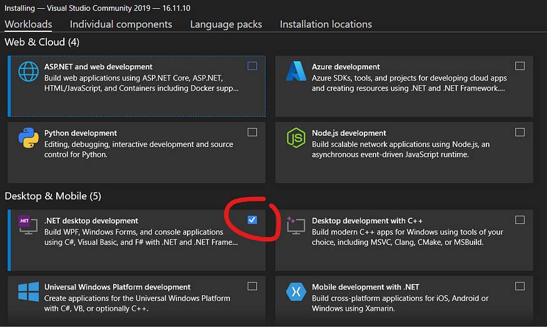
Task: Click UWP description mentioning C#, VB
Action: point(137,303)
